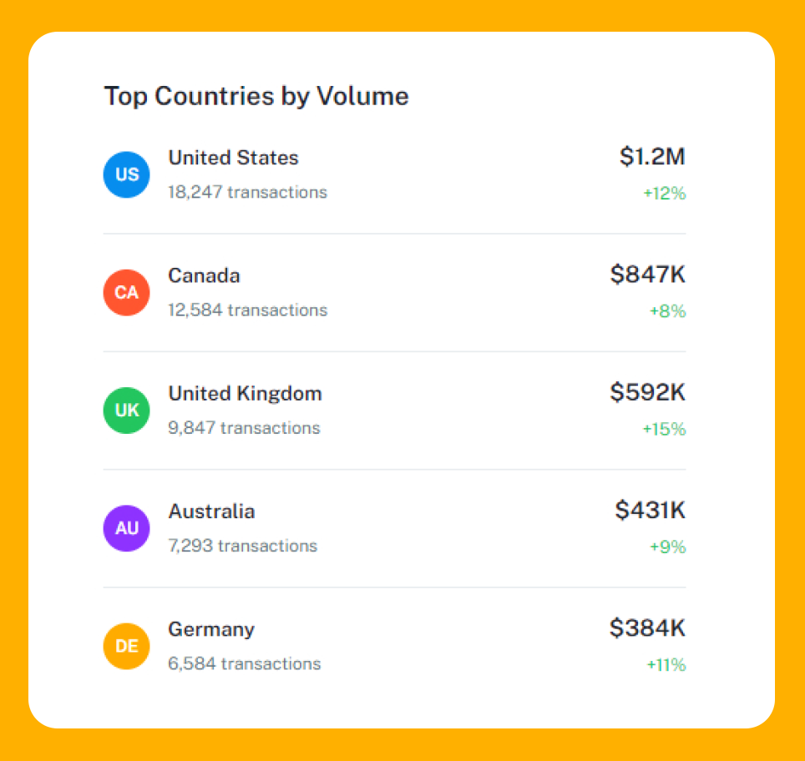The height and width of the screenshot is (761, 805).
Task: Select the United States country name
Action: pyautogui.click(x=233, y=158)
